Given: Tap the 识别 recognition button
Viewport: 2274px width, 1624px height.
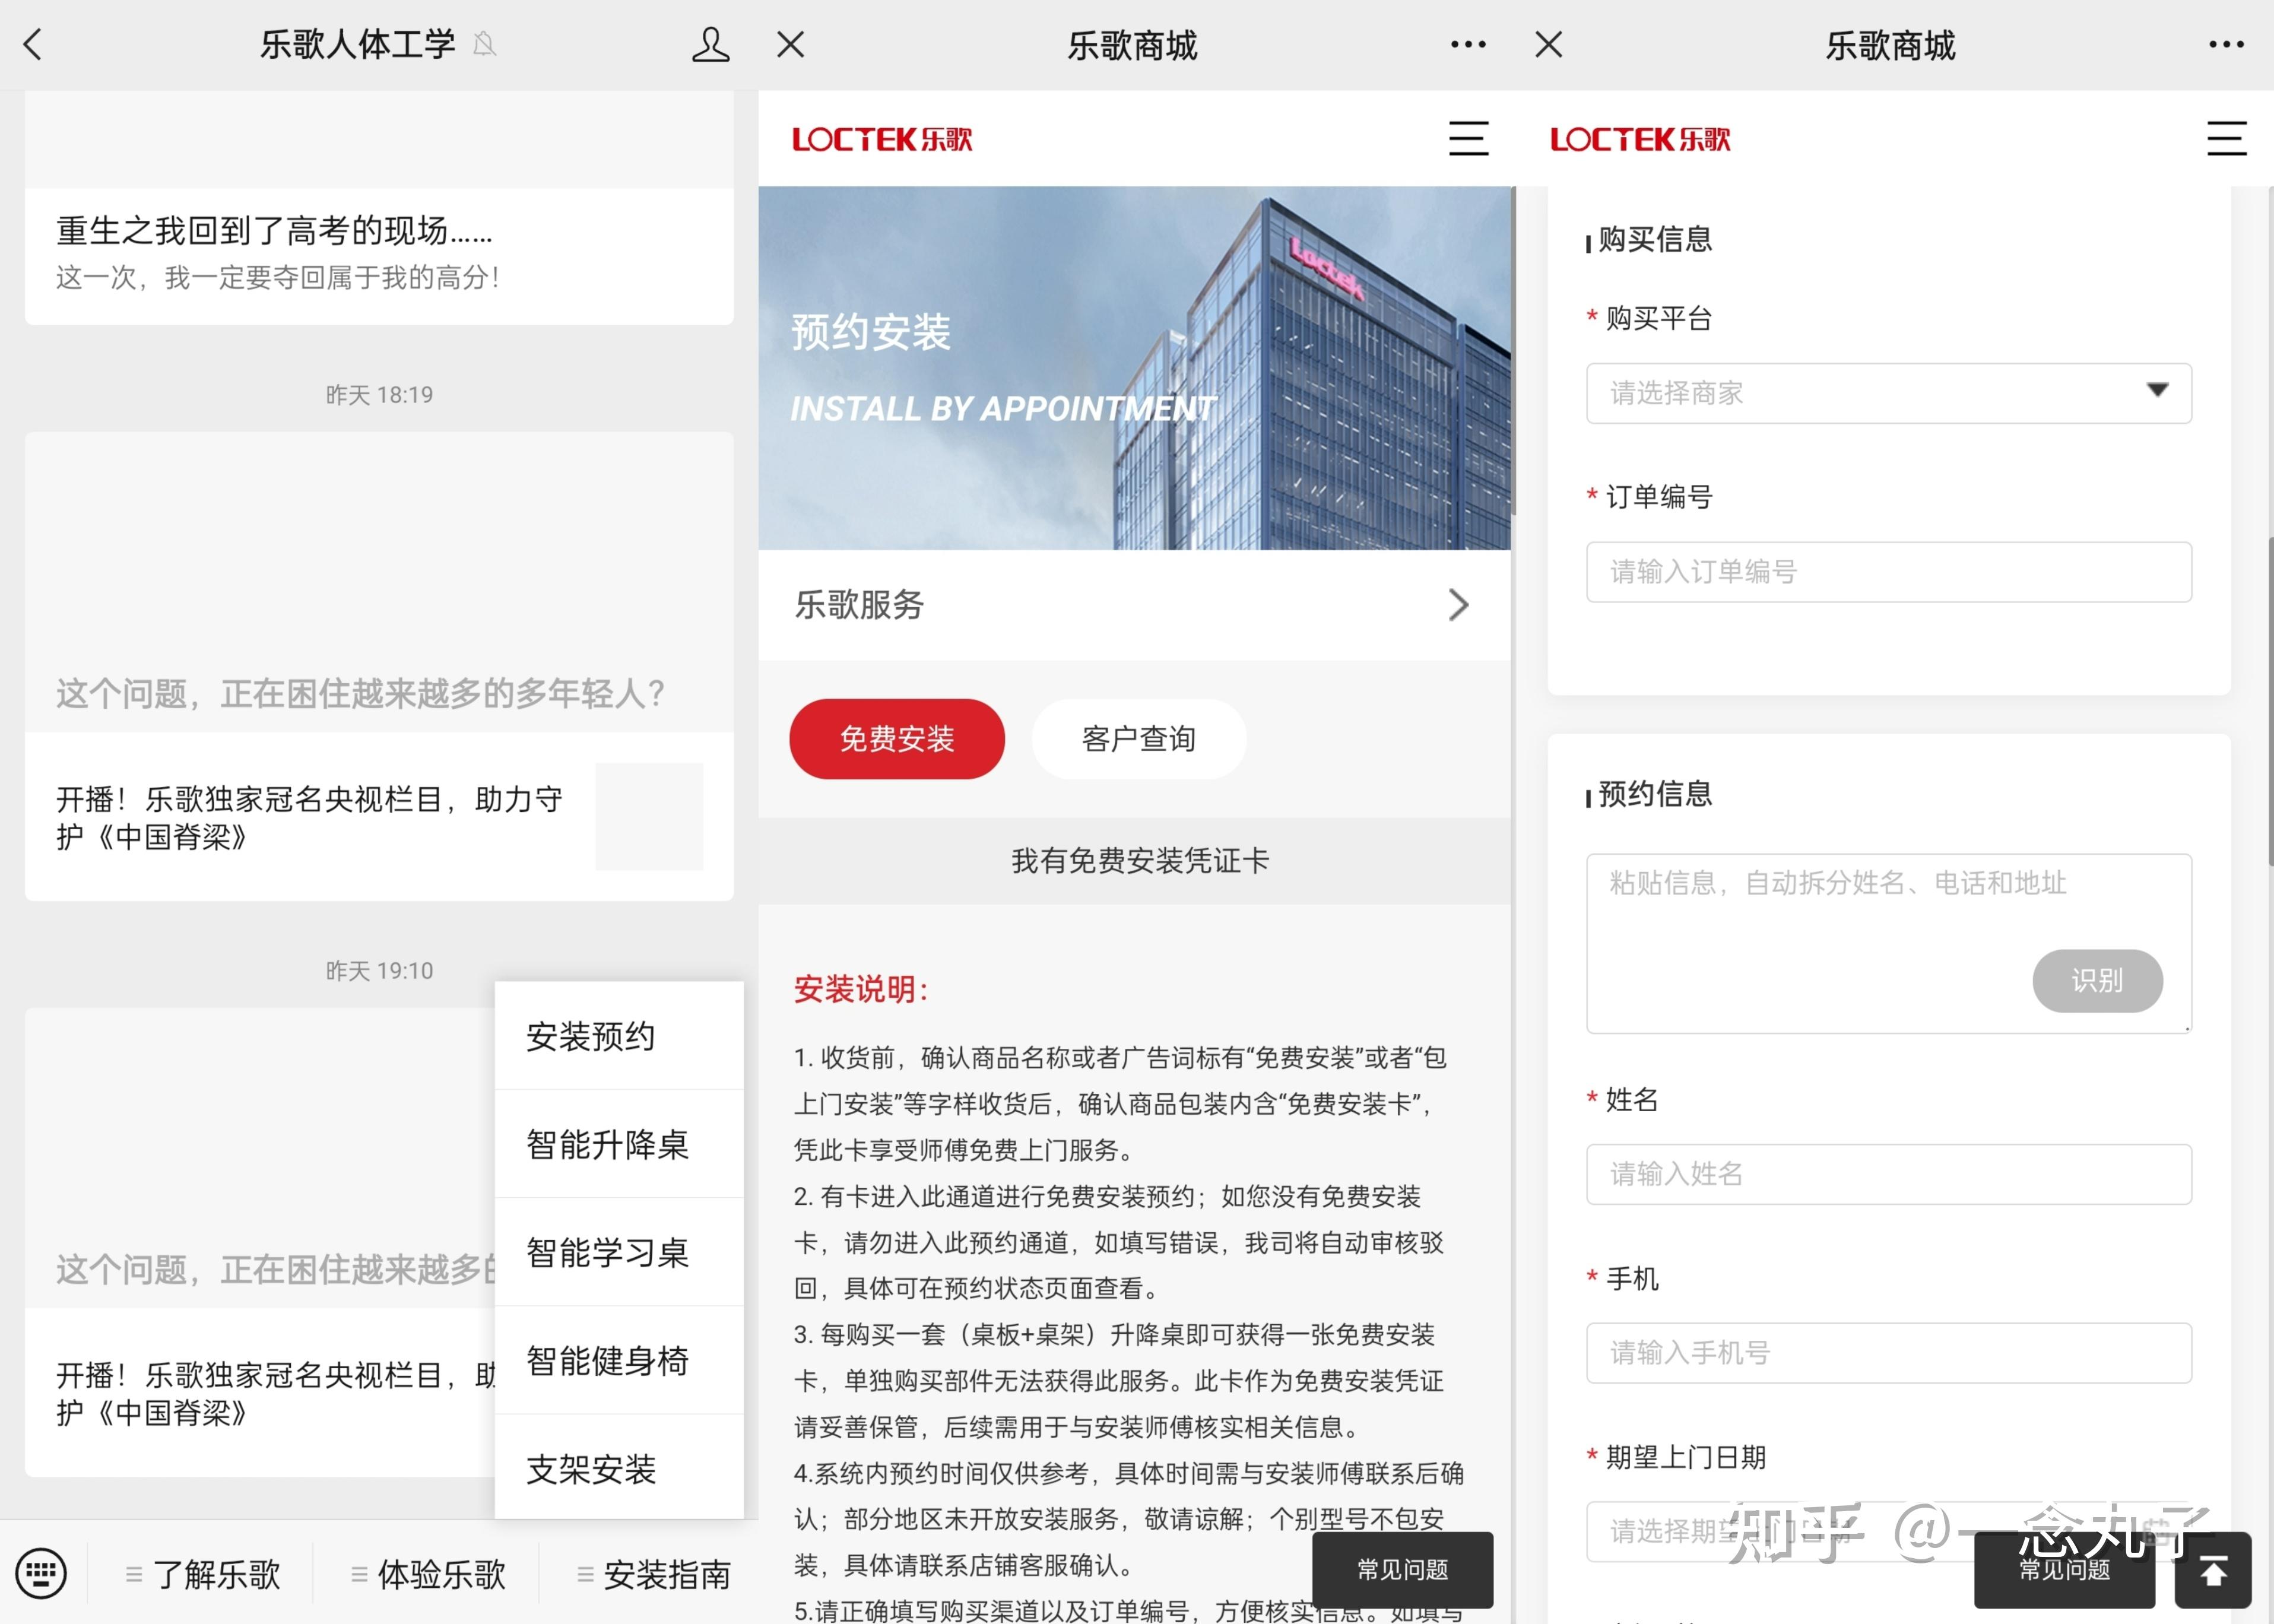Looking at the screenshot, I should point(2097,981).
